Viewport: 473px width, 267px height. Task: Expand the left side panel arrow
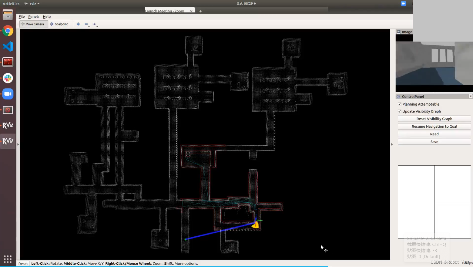pos(18,144)
